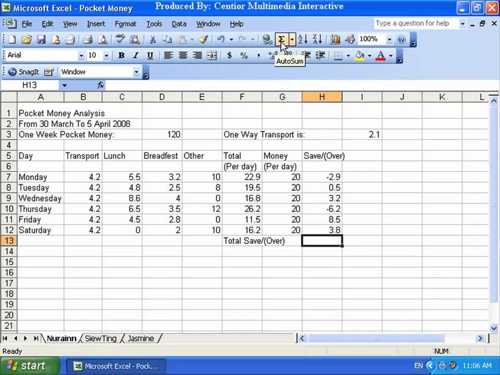Click the formula bar fx Insert Function icon
Screen dimensions: 500x375
[x=101, y=85]
